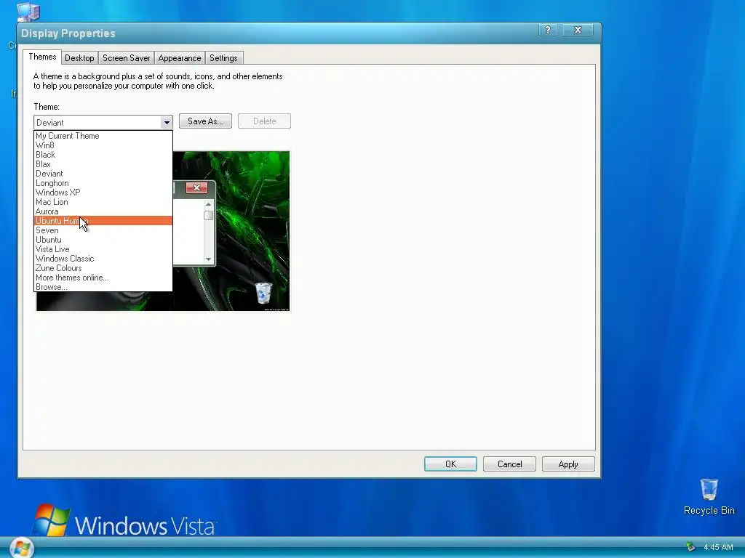
Task: Select the Windows XP theme
Action: coord(103,193)
